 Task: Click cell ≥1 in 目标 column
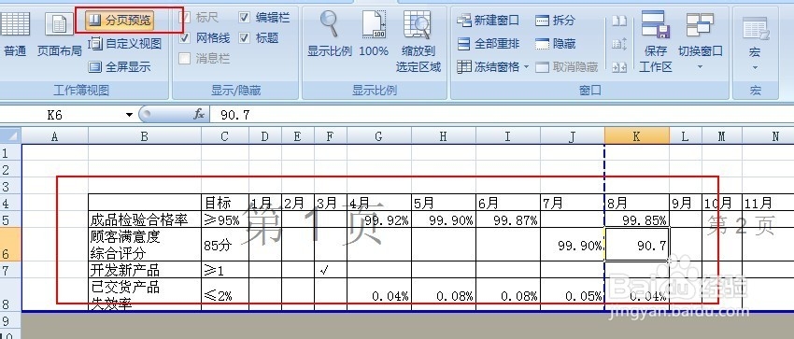pos(225,270)
